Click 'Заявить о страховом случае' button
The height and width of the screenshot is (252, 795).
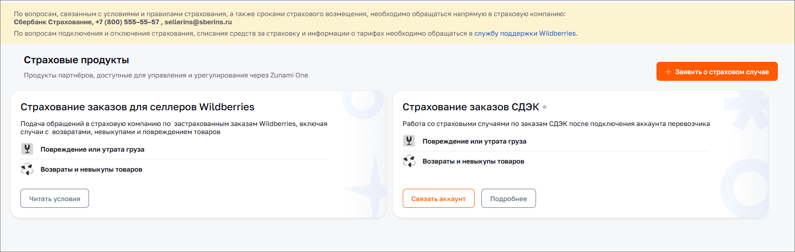tap(717, 71)
